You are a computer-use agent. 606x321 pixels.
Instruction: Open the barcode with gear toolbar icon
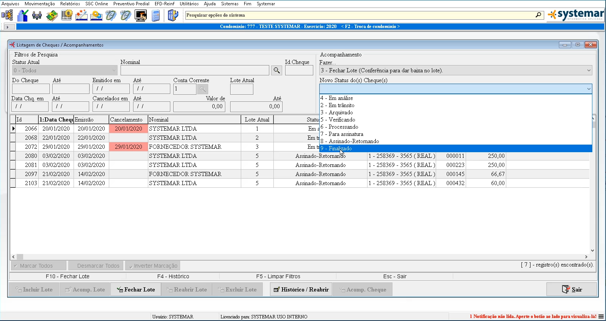[67, 16]
